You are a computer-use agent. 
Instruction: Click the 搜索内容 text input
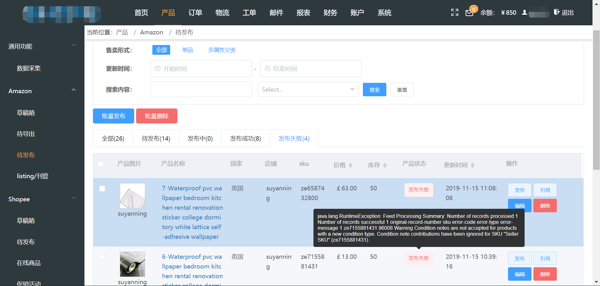pyautogui.click(x=201, y=89)
